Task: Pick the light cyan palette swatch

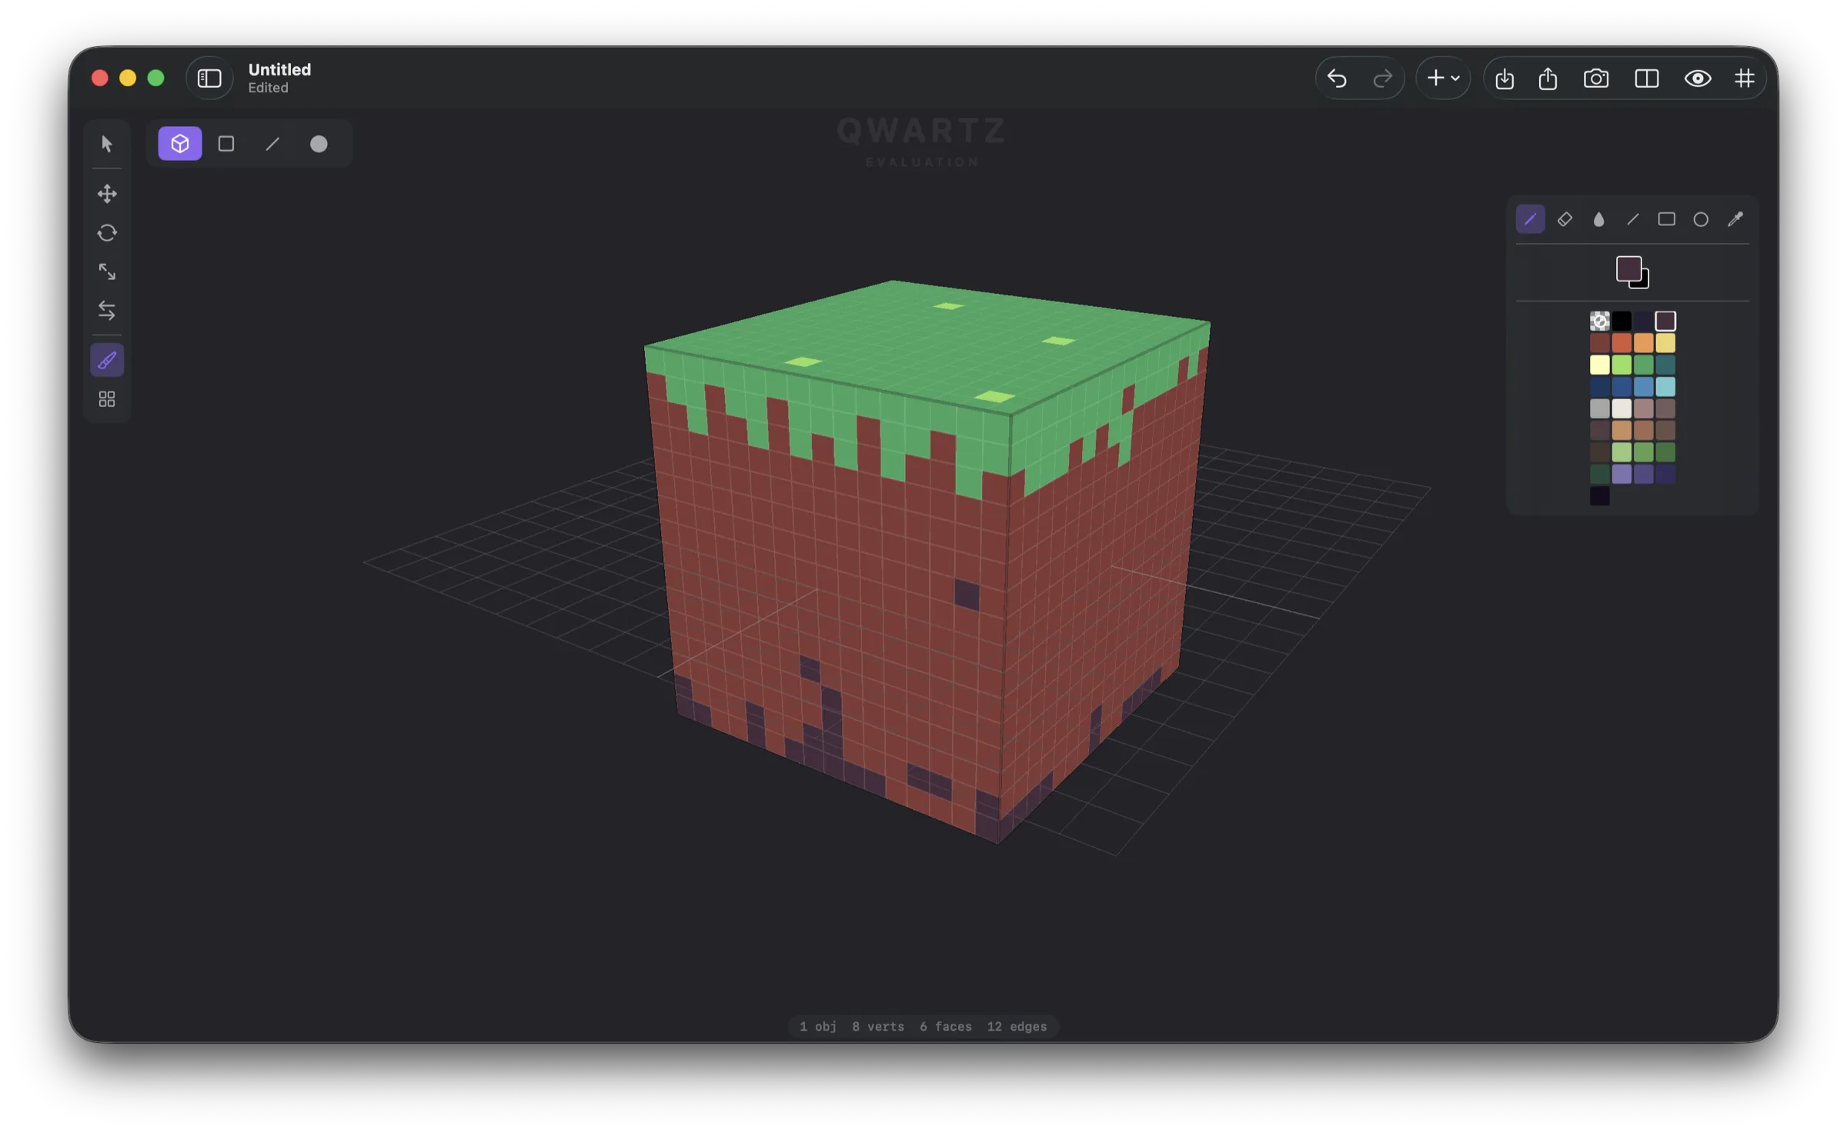Action: tap(1665, 386)
